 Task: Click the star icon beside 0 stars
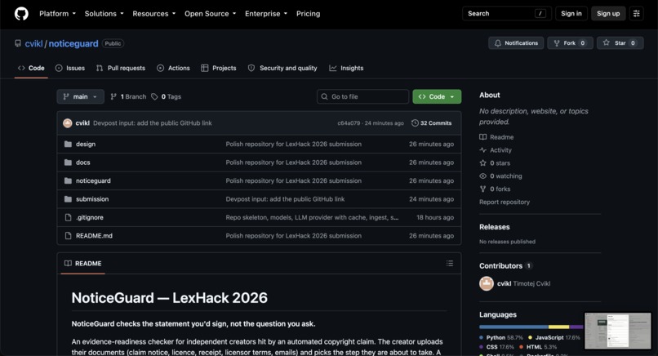pos(483,162)
